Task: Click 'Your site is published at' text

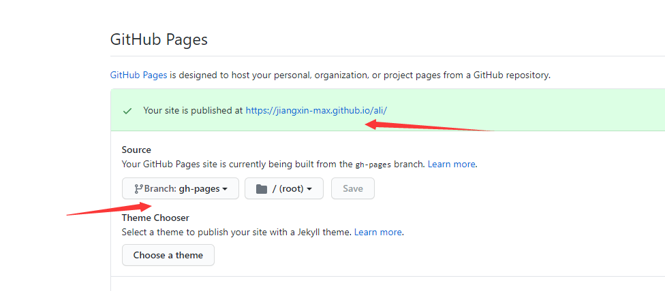Action: coord(193,111)
